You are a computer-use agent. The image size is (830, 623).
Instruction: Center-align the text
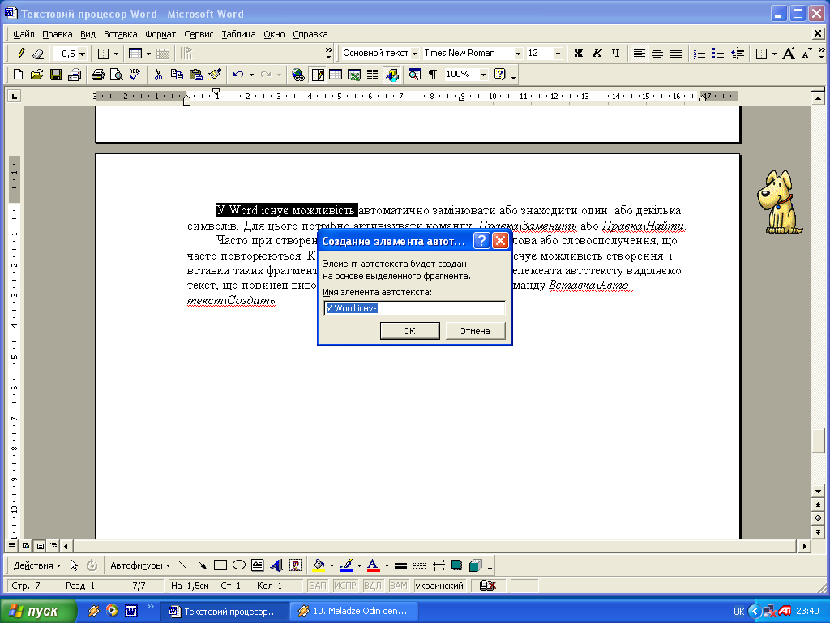pos(657,54)
